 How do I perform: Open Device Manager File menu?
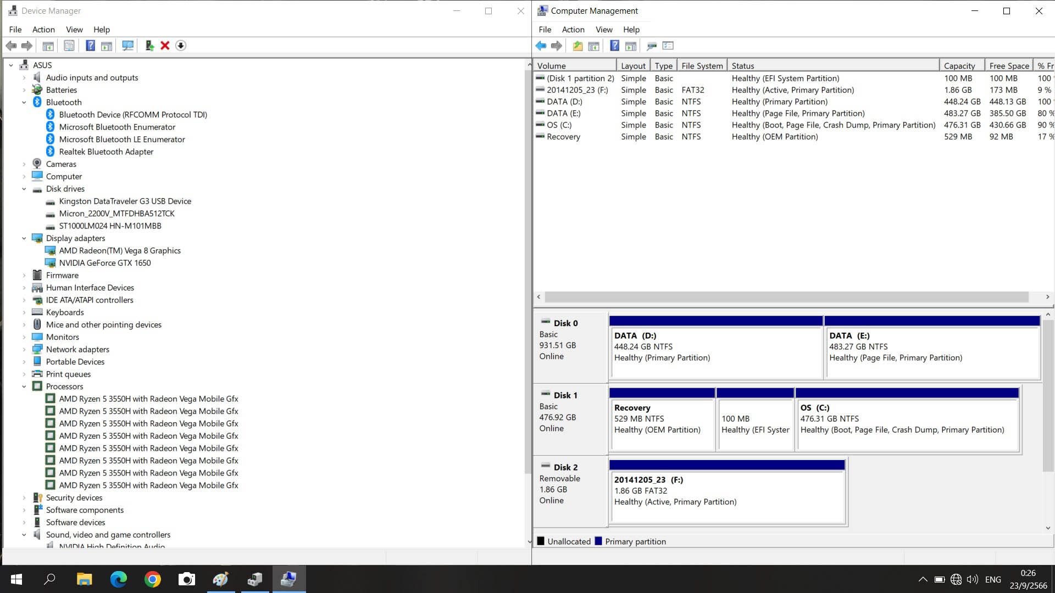[15, 30]
